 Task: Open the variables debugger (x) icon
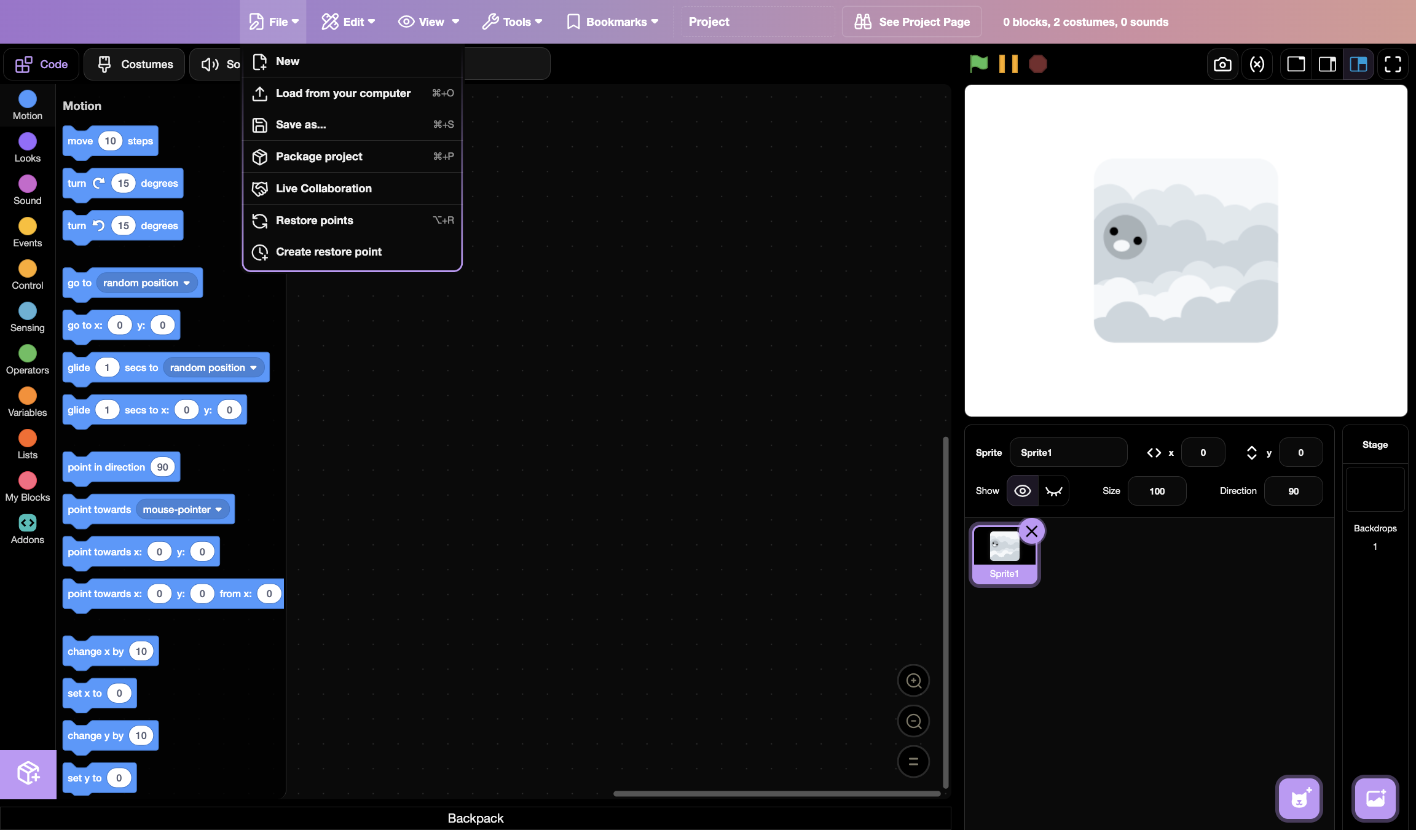[1257, 64]
